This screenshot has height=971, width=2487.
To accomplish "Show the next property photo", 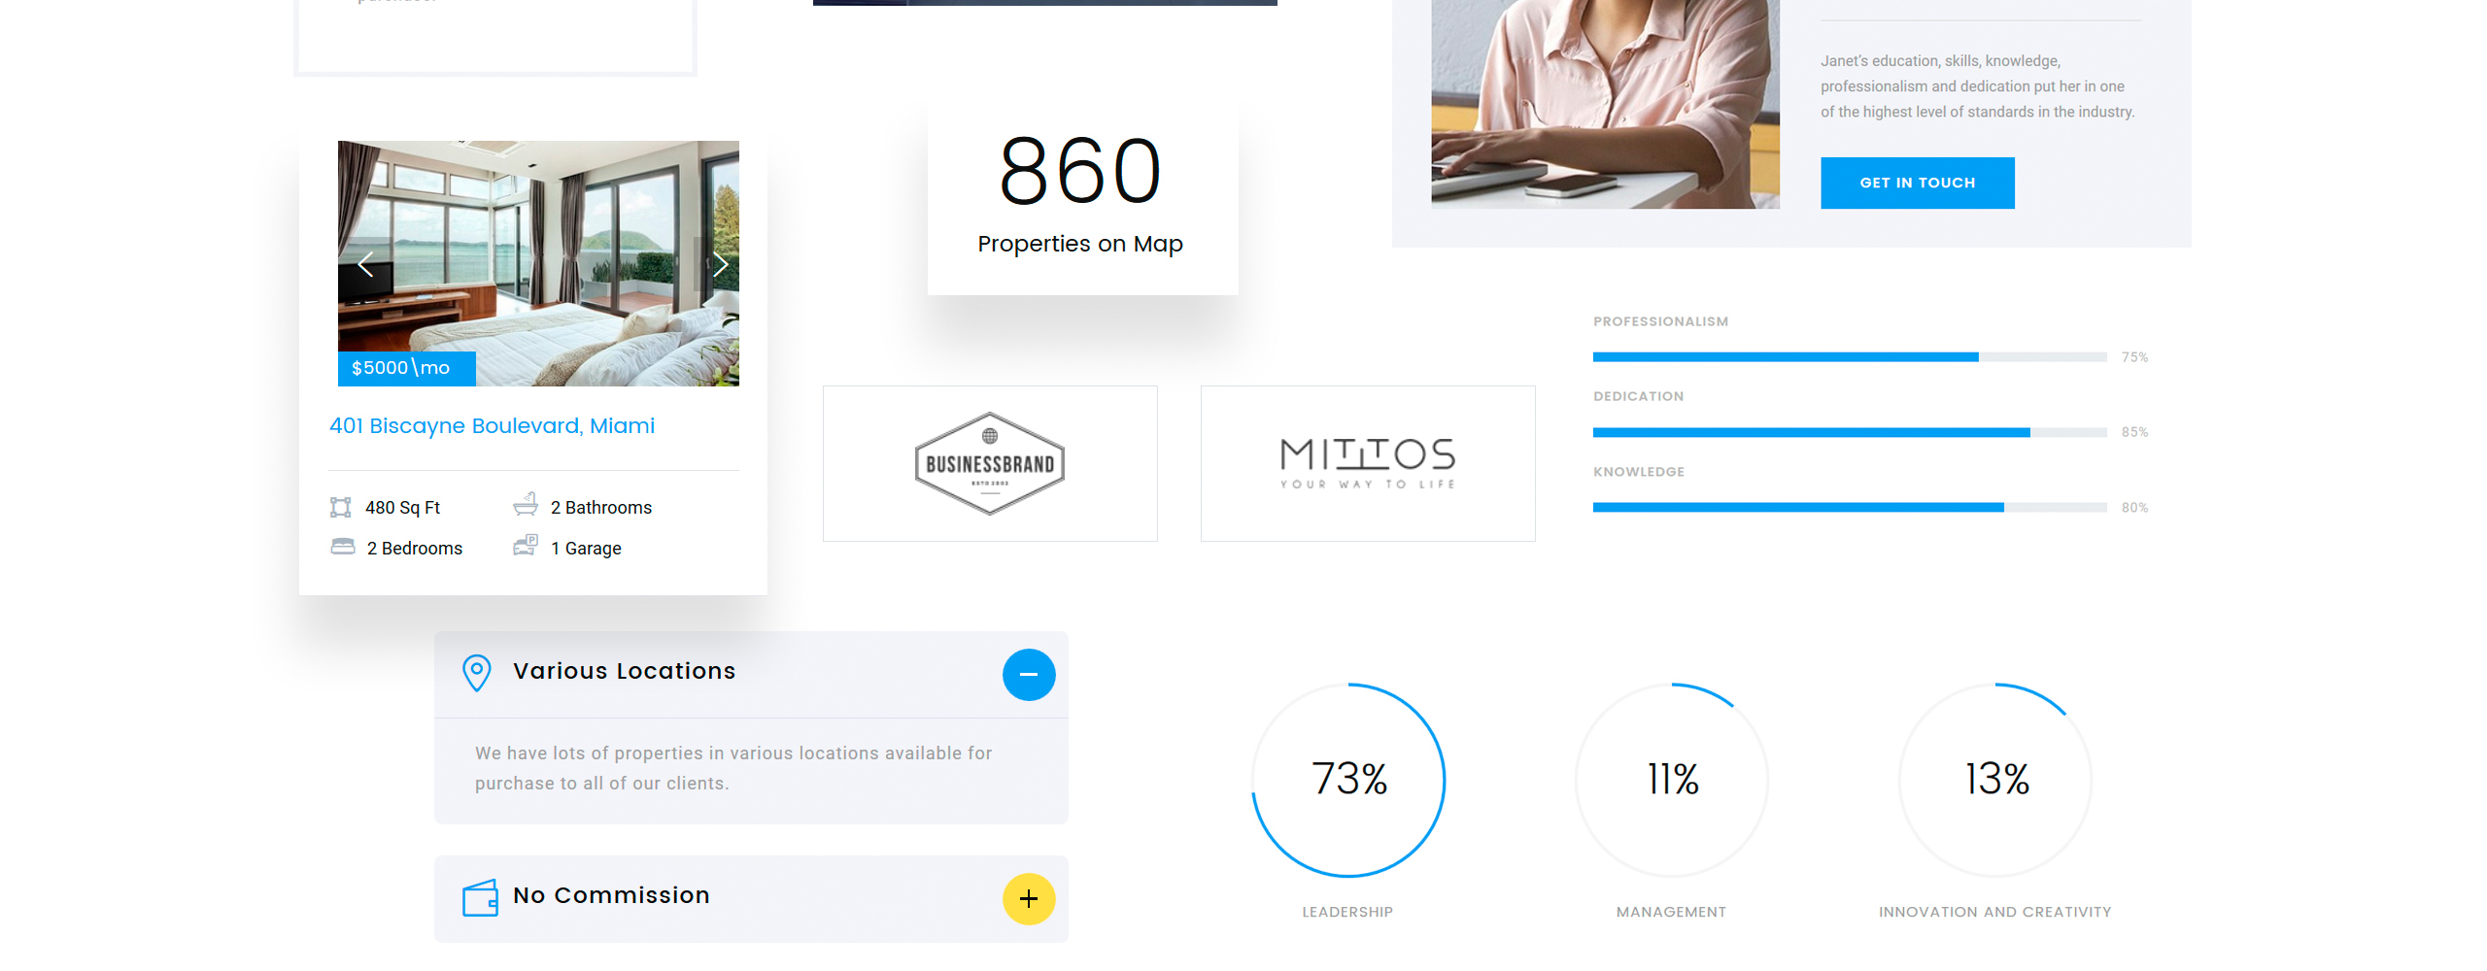I will click(x=719, y=264).
